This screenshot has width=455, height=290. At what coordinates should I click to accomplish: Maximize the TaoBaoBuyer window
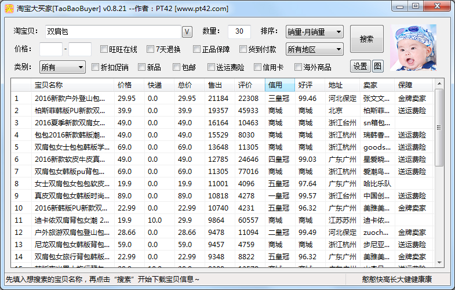pyautogui.click(x=416, y=6)
